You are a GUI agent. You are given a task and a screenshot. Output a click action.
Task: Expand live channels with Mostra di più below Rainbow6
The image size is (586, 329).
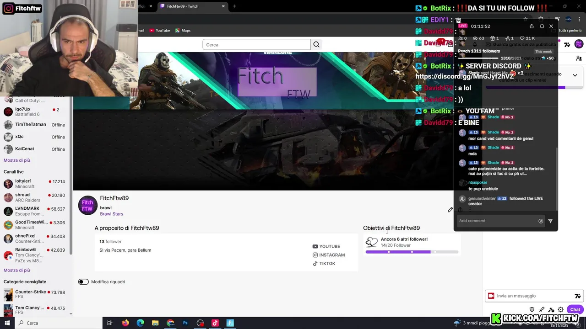tap(17, 271)
